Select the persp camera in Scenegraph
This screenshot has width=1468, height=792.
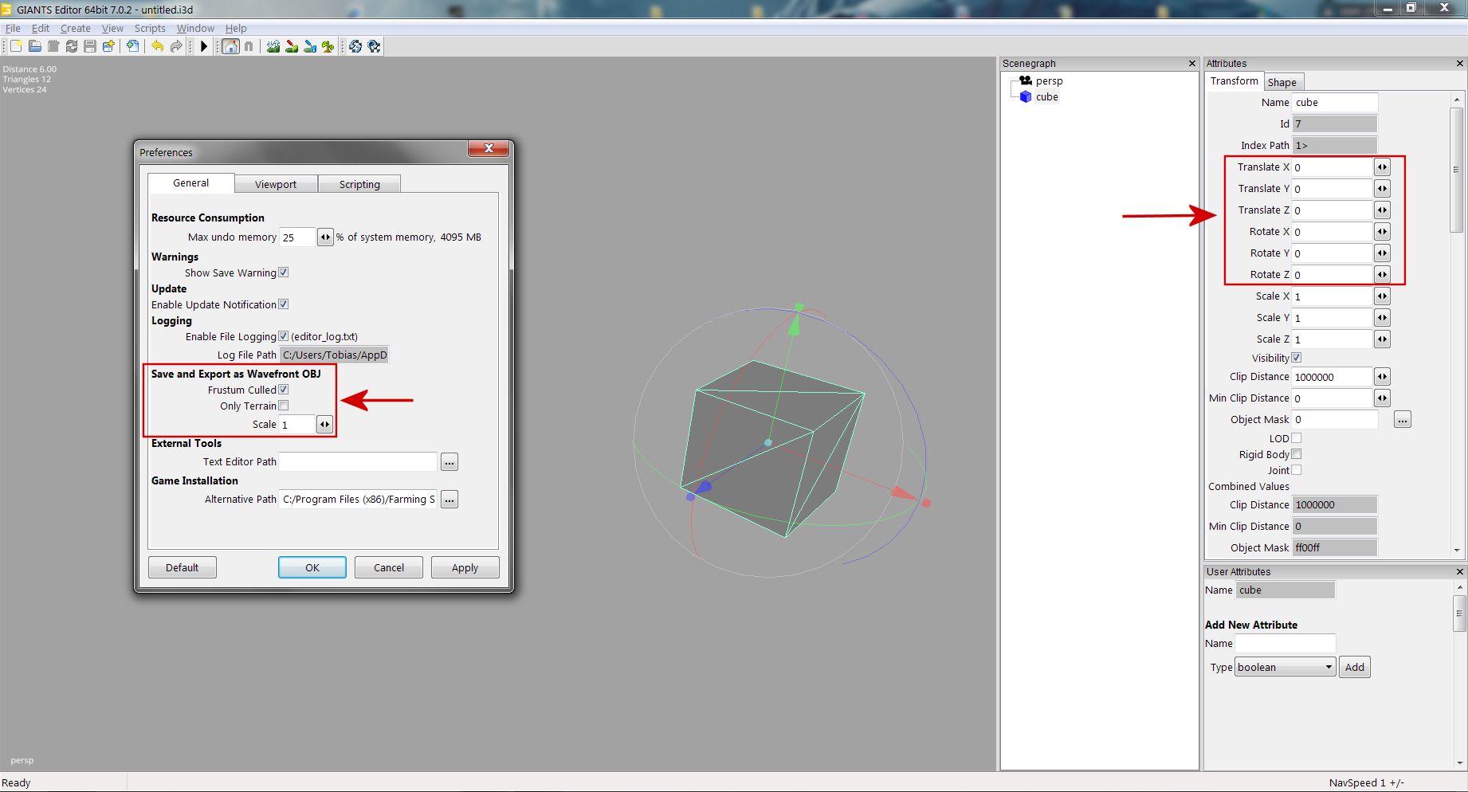pos(1049,81)
